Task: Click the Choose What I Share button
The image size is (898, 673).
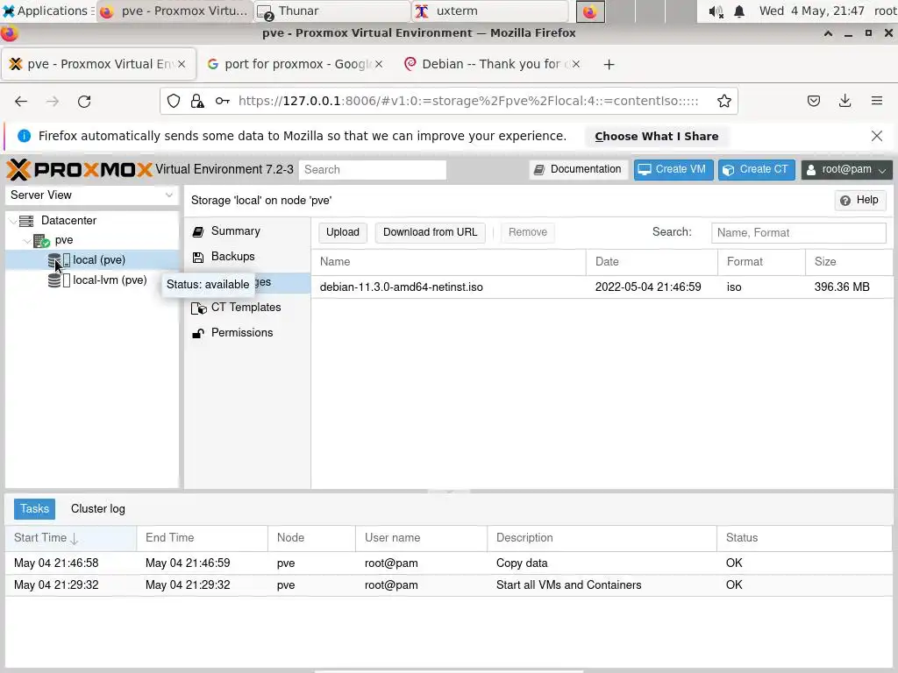Action: coord(656,136)
